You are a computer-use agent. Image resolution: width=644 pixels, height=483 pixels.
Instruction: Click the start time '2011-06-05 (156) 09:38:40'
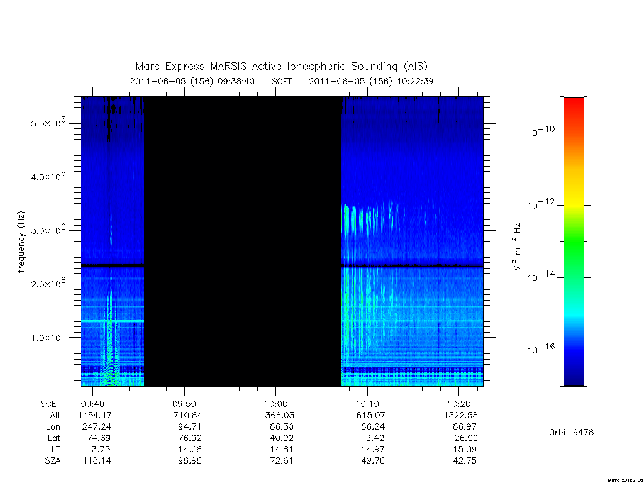coord(192,81)
